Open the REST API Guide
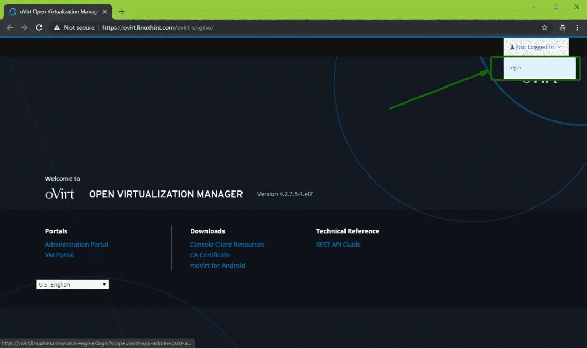 (x=338, y=245)
